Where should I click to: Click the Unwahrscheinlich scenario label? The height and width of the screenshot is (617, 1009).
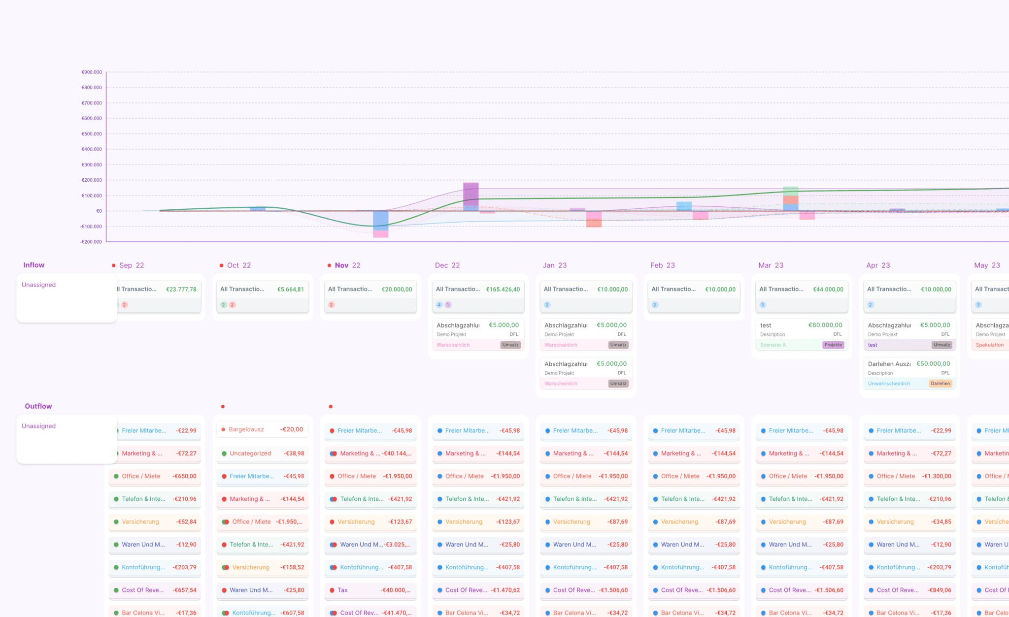pyautogui.click(x=889, y=384)
